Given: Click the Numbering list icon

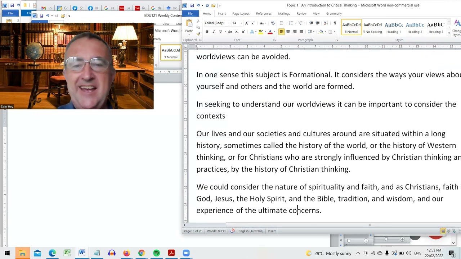Looking at the screenshot, I should point(291,23).
